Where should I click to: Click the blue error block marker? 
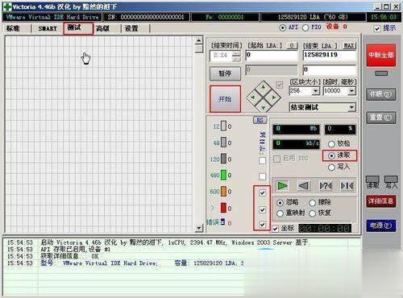pos(223,221)
